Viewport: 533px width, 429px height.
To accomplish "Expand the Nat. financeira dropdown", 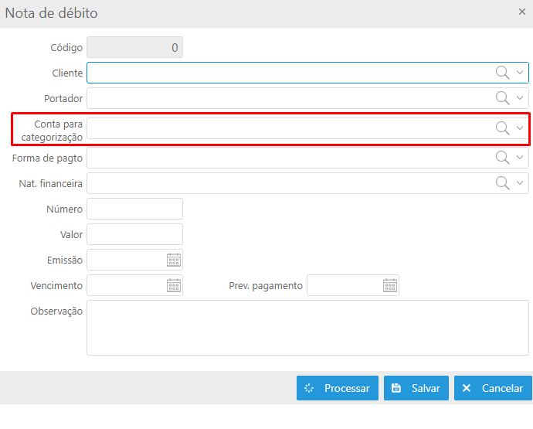I will 520,183.
